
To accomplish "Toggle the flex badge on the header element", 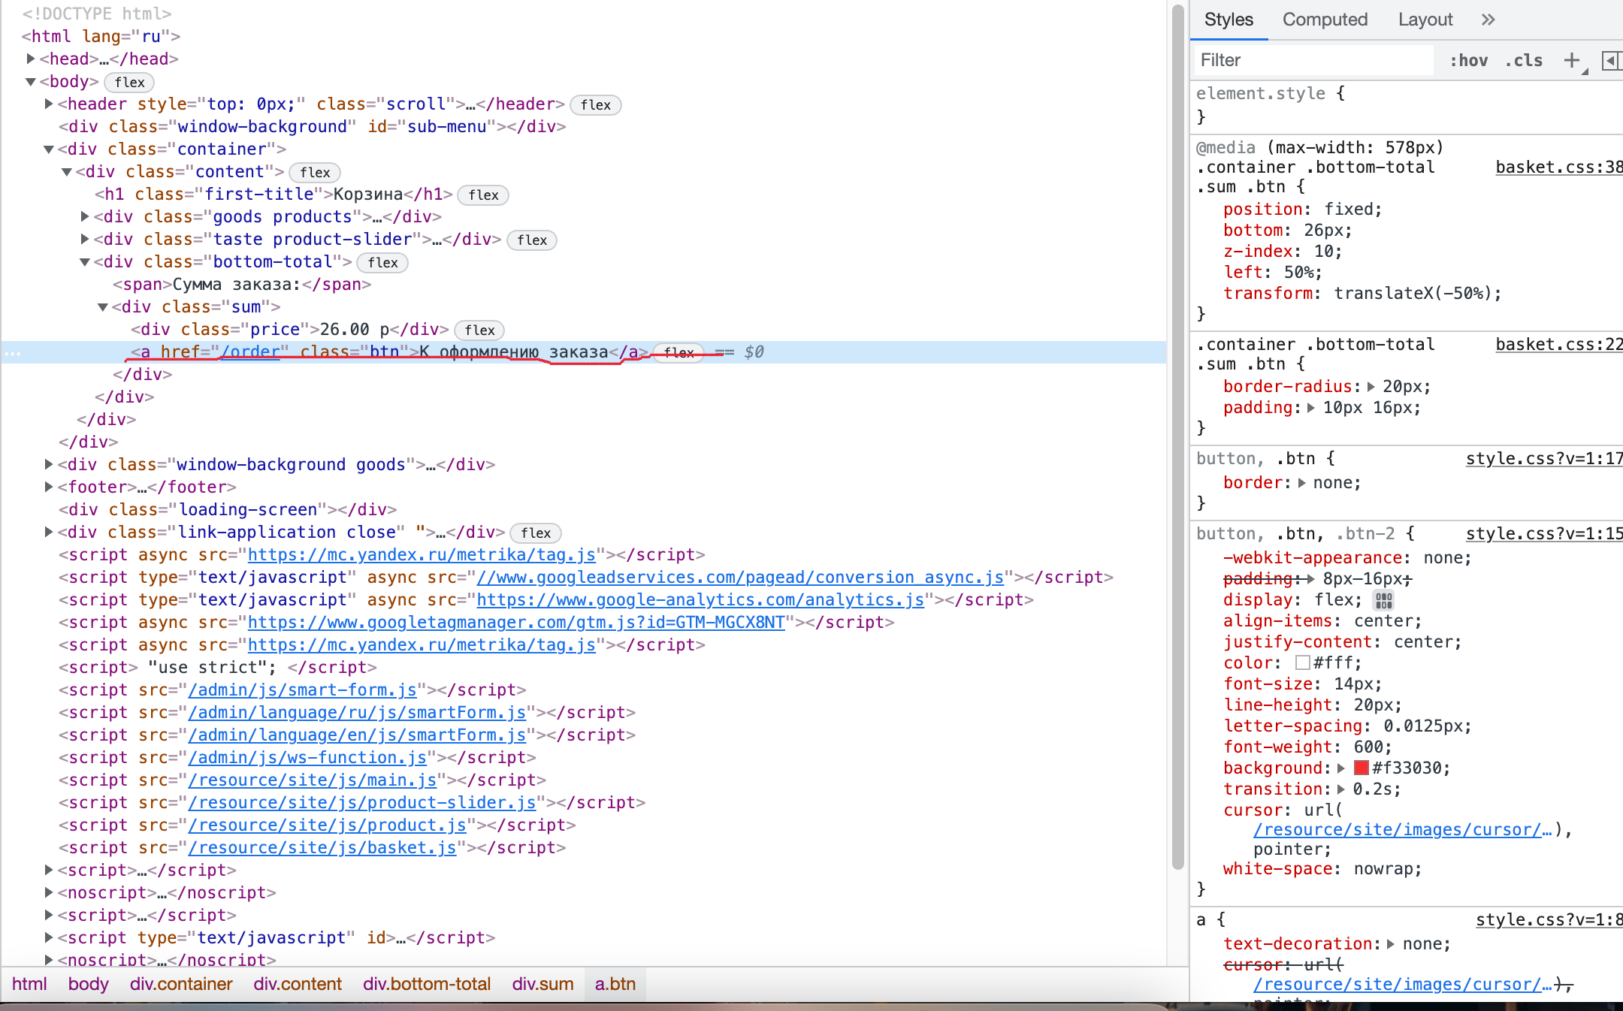I will (595, 104).
